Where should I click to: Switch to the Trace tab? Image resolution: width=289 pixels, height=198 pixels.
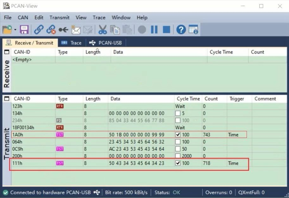(x=72, y=43)
